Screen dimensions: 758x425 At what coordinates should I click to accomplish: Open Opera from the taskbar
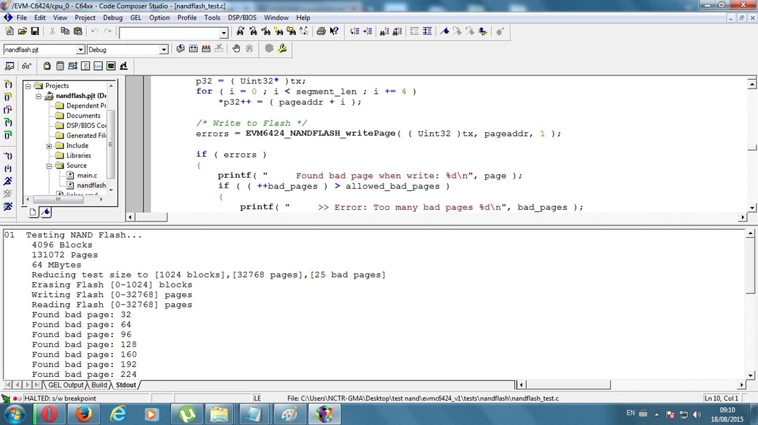point(49,415)
